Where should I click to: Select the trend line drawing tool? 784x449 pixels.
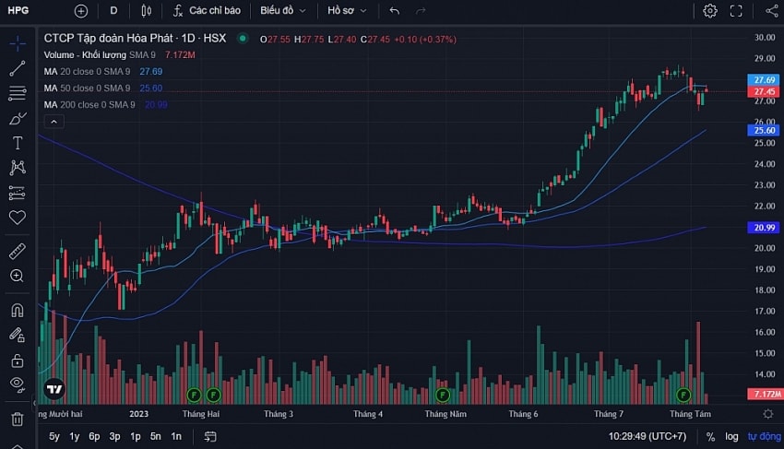[x=18, y=68]
